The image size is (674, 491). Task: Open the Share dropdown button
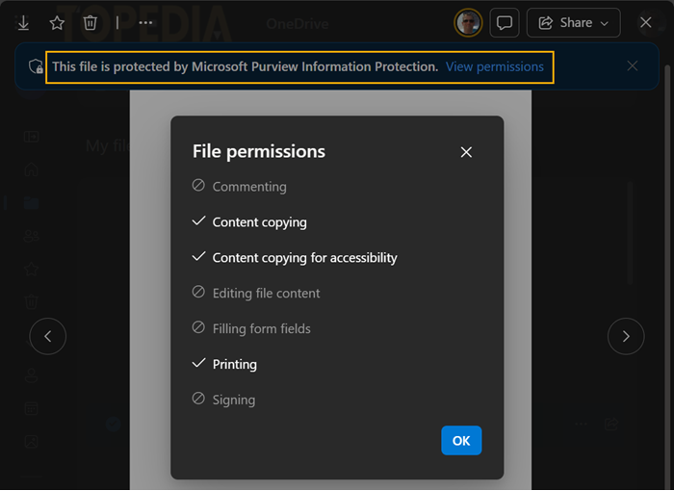(574, 23)
